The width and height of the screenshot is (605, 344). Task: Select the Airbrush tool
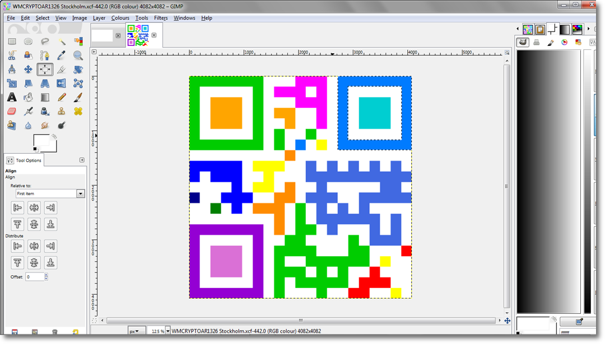coord(28,111)
